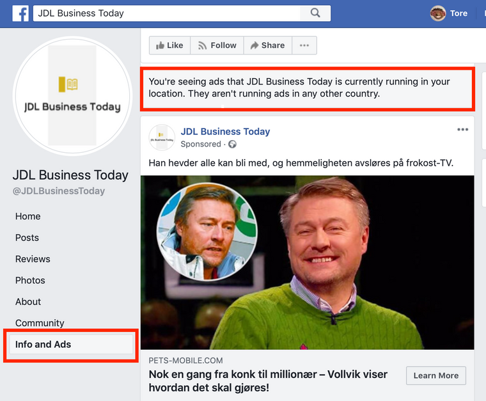The height and width of the screenshot is (401, 486).
Task: Follow the JDL Business Today page
Action: (217, 45)
